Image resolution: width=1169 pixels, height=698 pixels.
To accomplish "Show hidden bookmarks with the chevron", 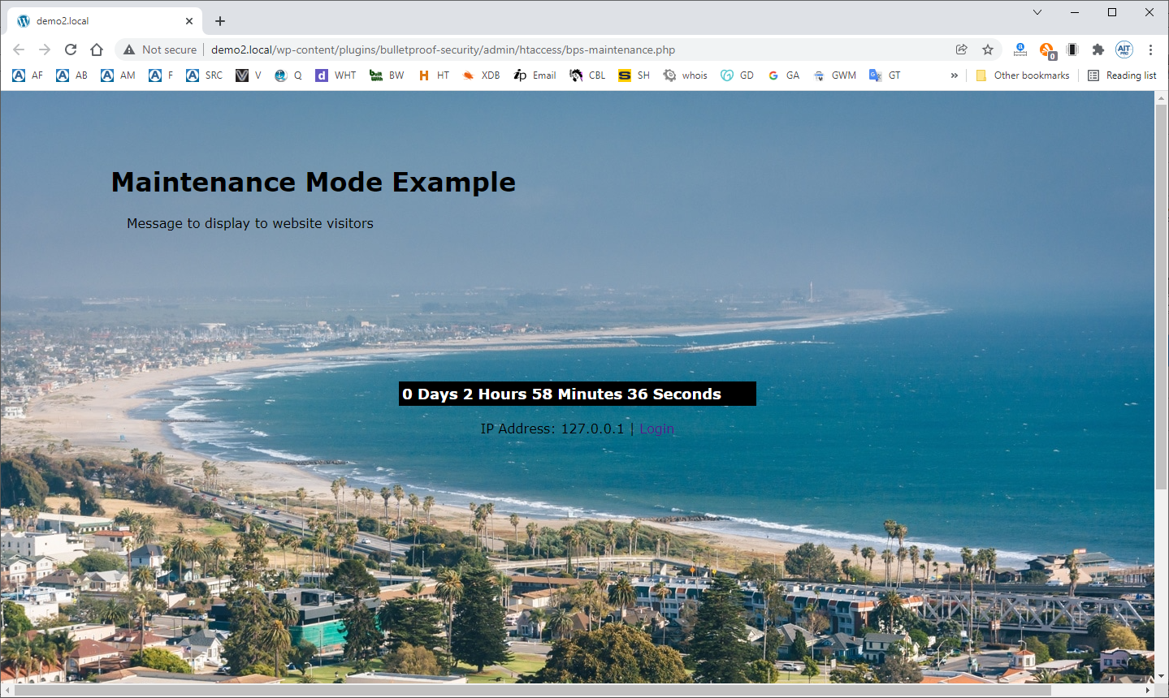I will [955, 75].
